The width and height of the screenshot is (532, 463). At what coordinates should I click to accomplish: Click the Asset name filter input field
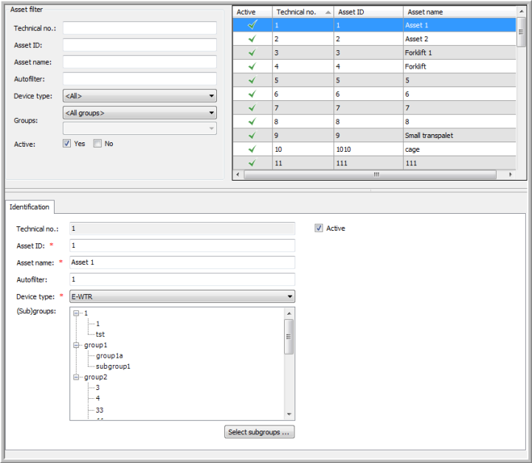tap(139, 62)
